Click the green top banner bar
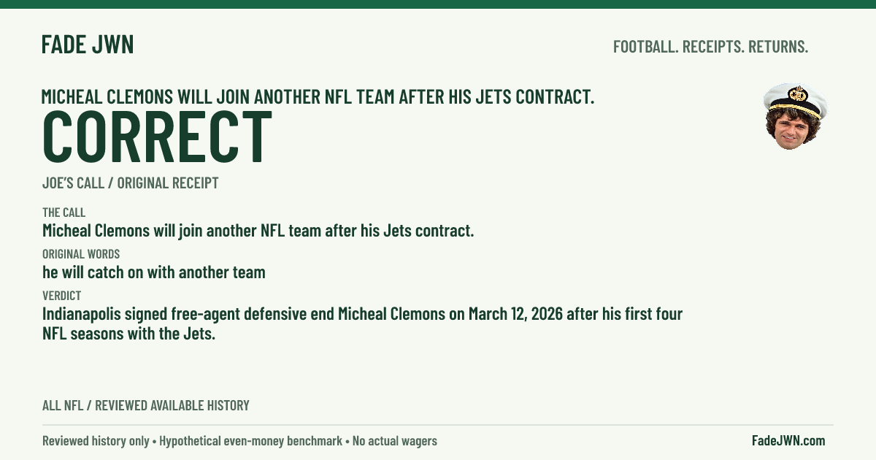This screenshot has width=876, height=460. tap(438, 4)
